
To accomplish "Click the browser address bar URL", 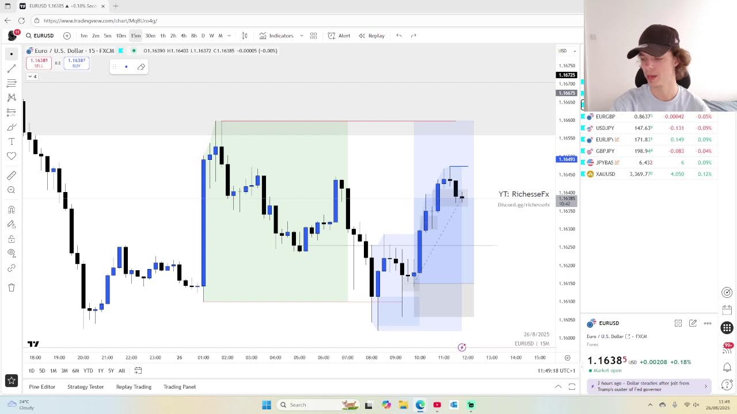I will [100, 21].
